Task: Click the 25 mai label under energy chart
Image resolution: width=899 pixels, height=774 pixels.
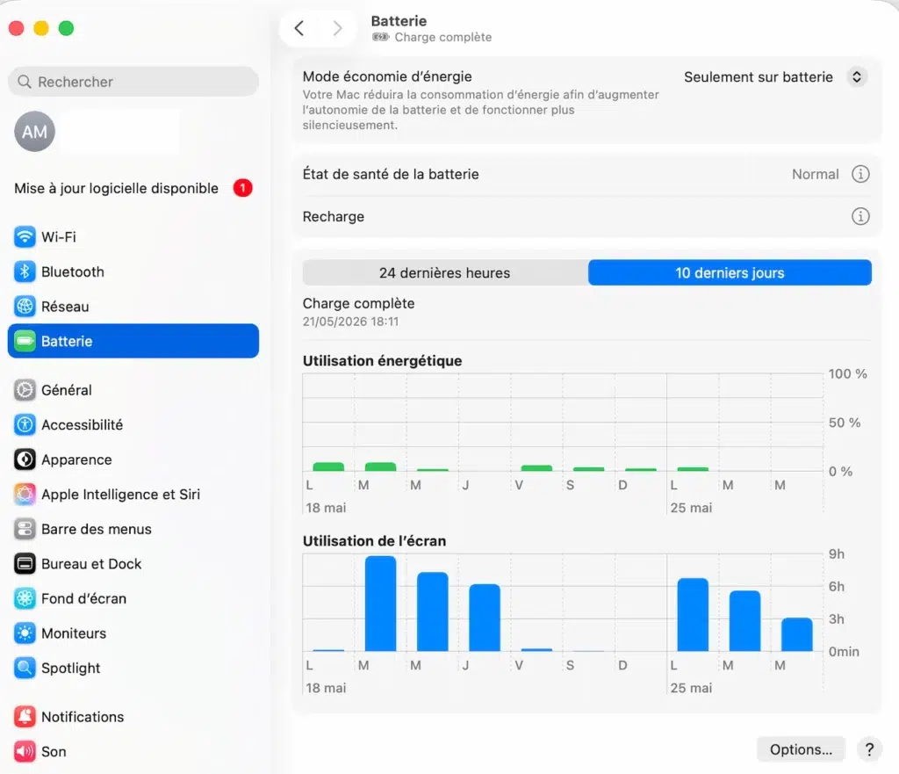Action: tap(691, 508)
